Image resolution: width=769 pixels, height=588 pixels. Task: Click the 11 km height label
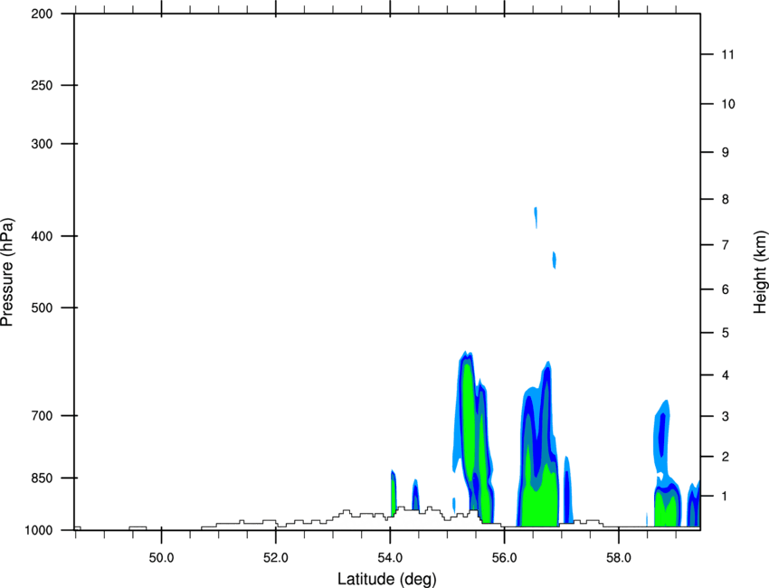click(728, 54)
